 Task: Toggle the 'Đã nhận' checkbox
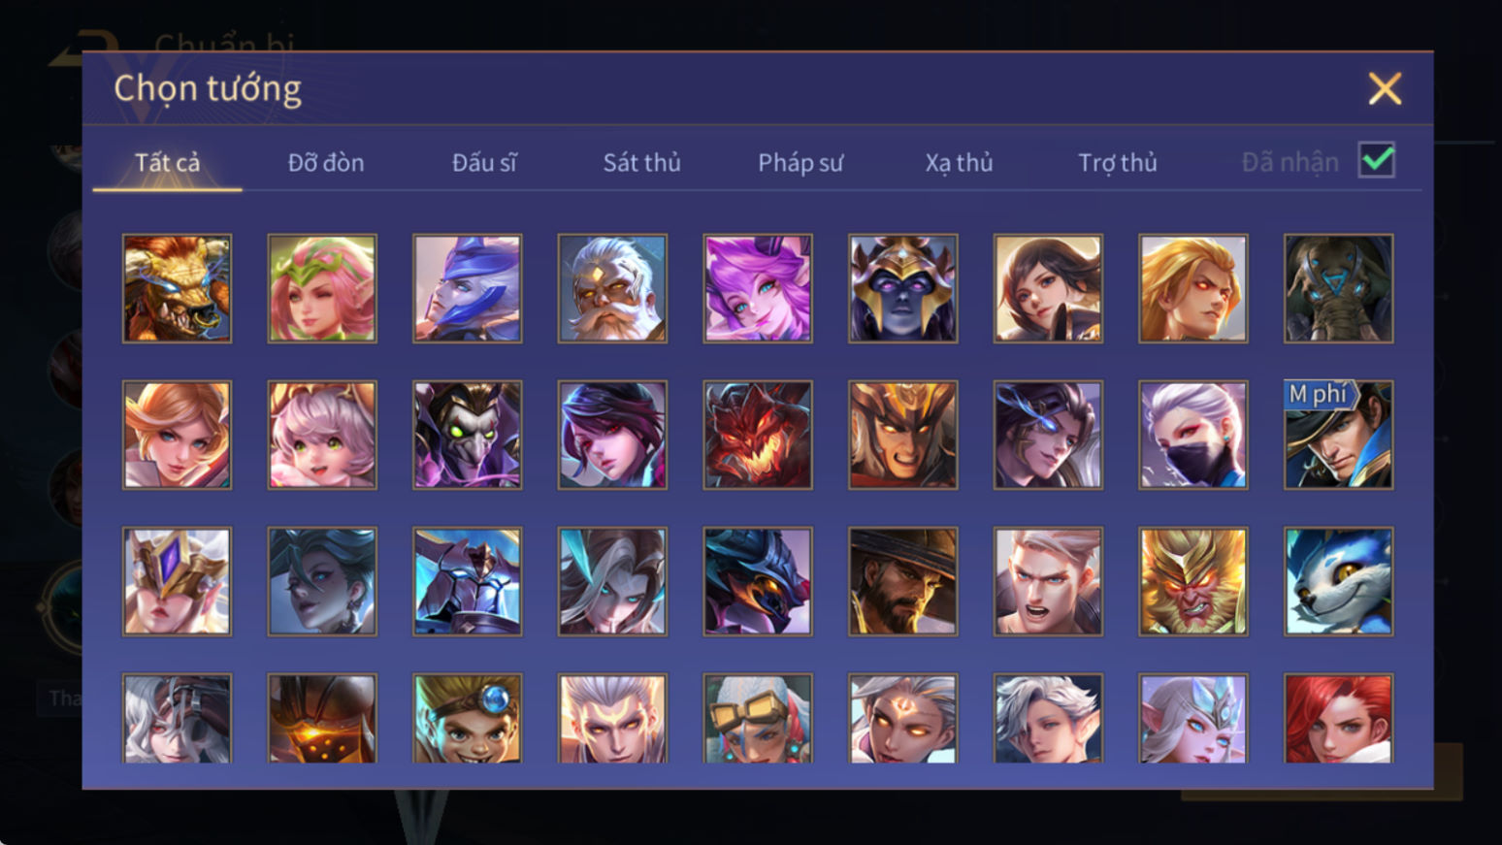1377,160
